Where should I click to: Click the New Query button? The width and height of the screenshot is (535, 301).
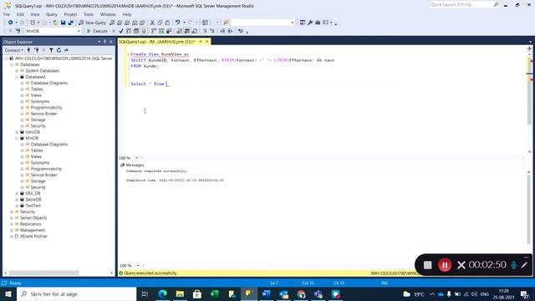click(x=92, y=23)
